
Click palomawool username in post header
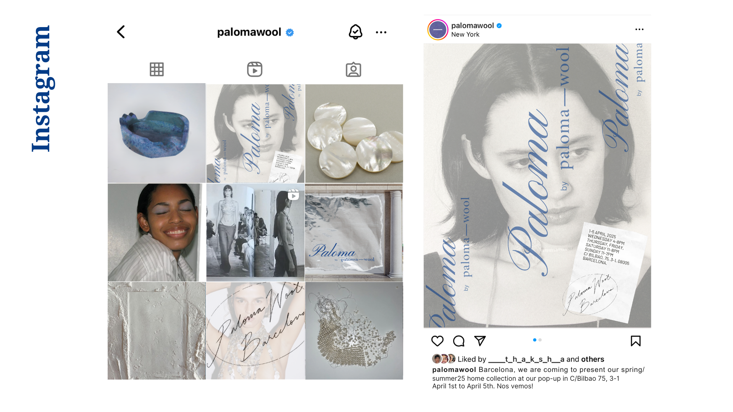[472, 26]
